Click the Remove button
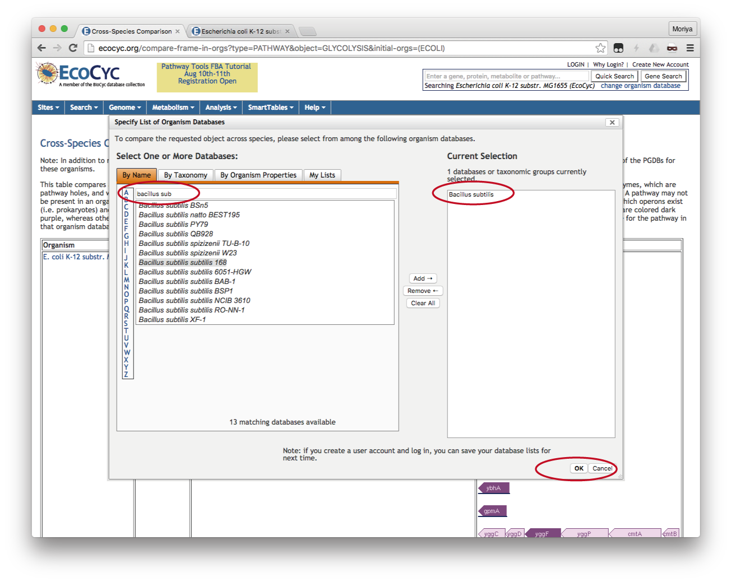Screen dimensions: 731x582 (x=423, y=291)
